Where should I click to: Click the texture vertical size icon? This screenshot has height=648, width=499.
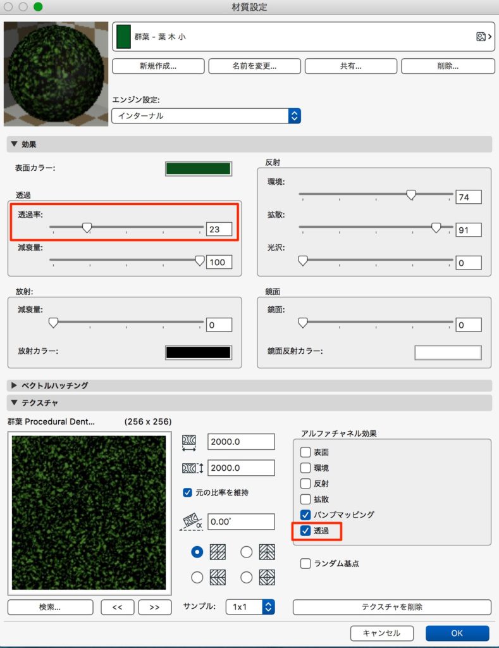[x=192, y=468]
